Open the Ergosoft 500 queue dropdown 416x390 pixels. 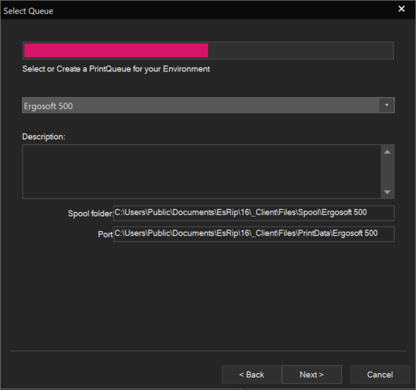208,106
